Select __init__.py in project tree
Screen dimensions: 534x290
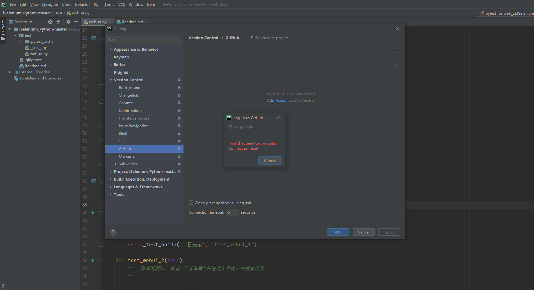point(38,48)
